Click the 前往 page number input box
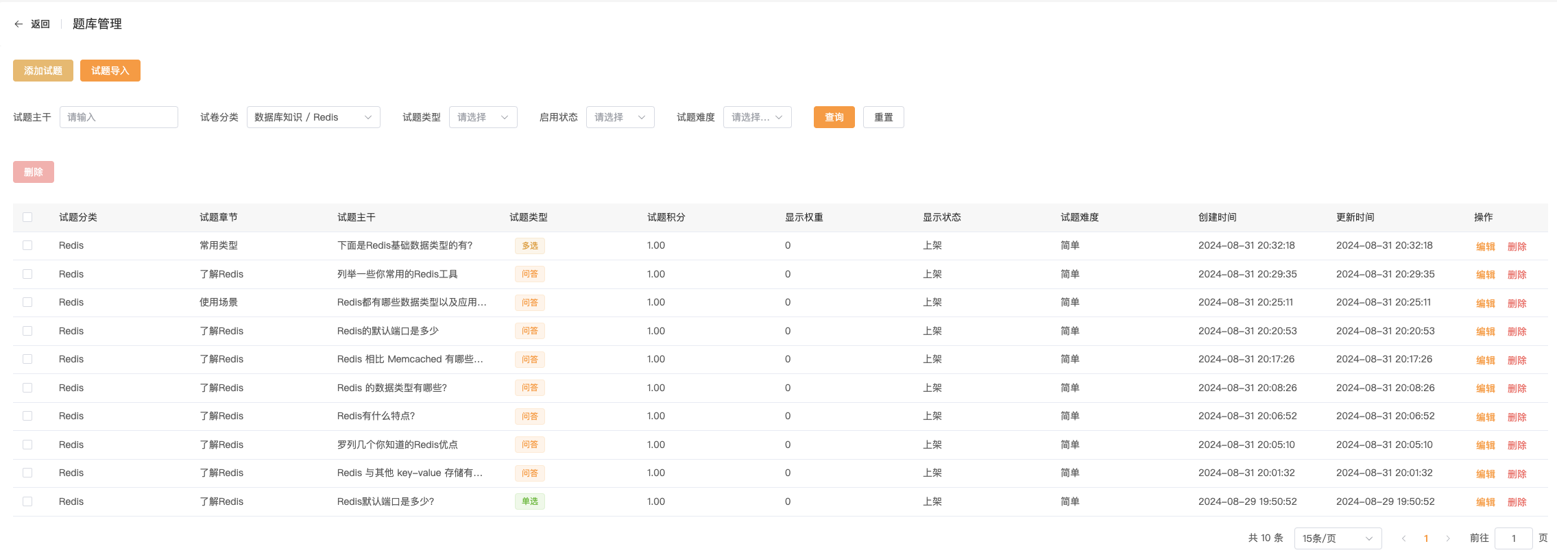 pyautogui.click(x=1513, y=538)
